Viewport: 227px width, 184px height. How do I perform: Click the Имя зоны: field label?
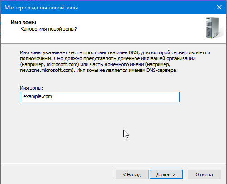(x=32, y=88)
